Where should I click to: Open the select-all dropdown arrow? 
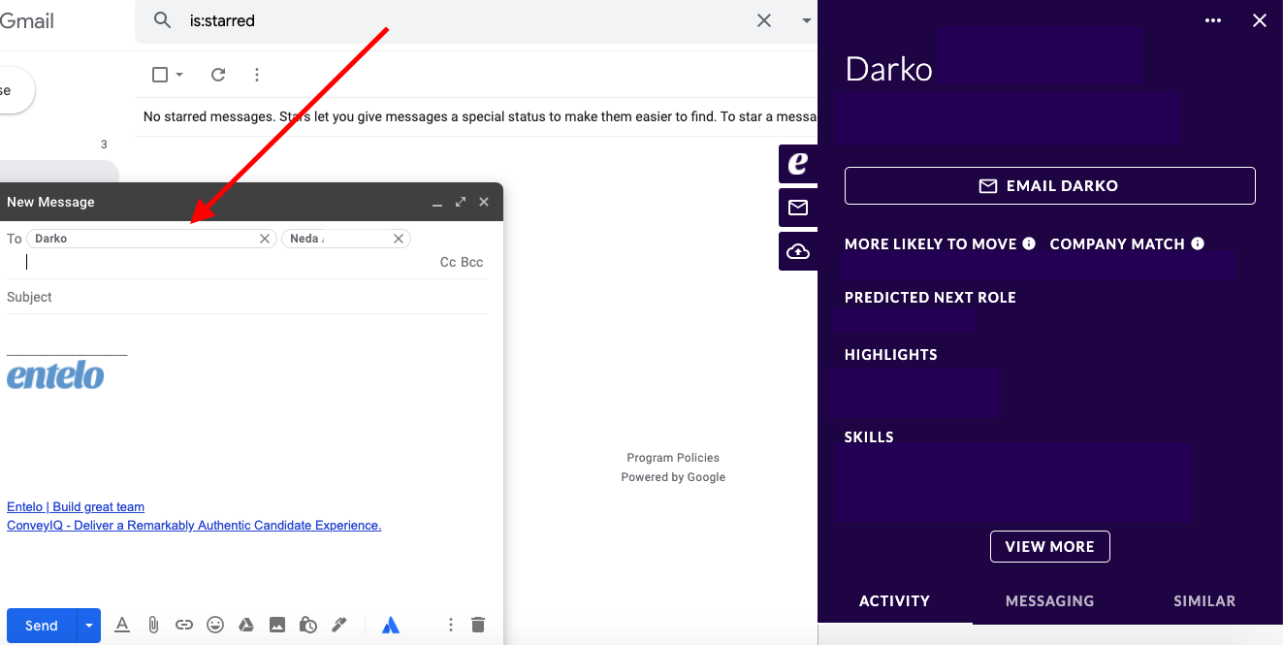tap(179, 75)
